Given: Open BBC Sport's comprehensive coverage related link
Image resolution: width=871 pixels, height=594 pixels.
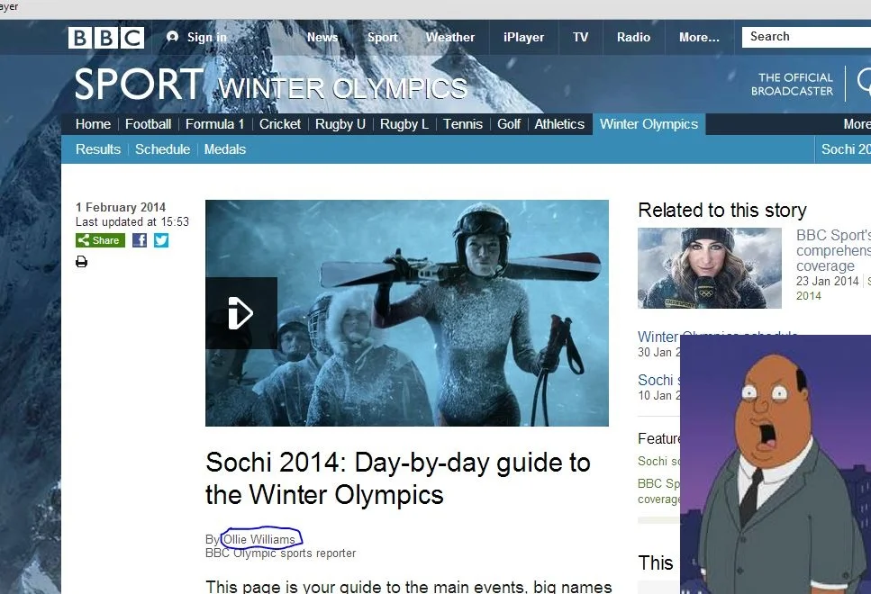Looking at the screenshot, I should [833, 250].
